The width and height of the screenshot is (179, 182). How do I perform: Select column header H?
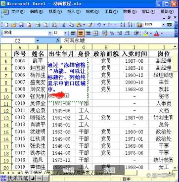106,47
